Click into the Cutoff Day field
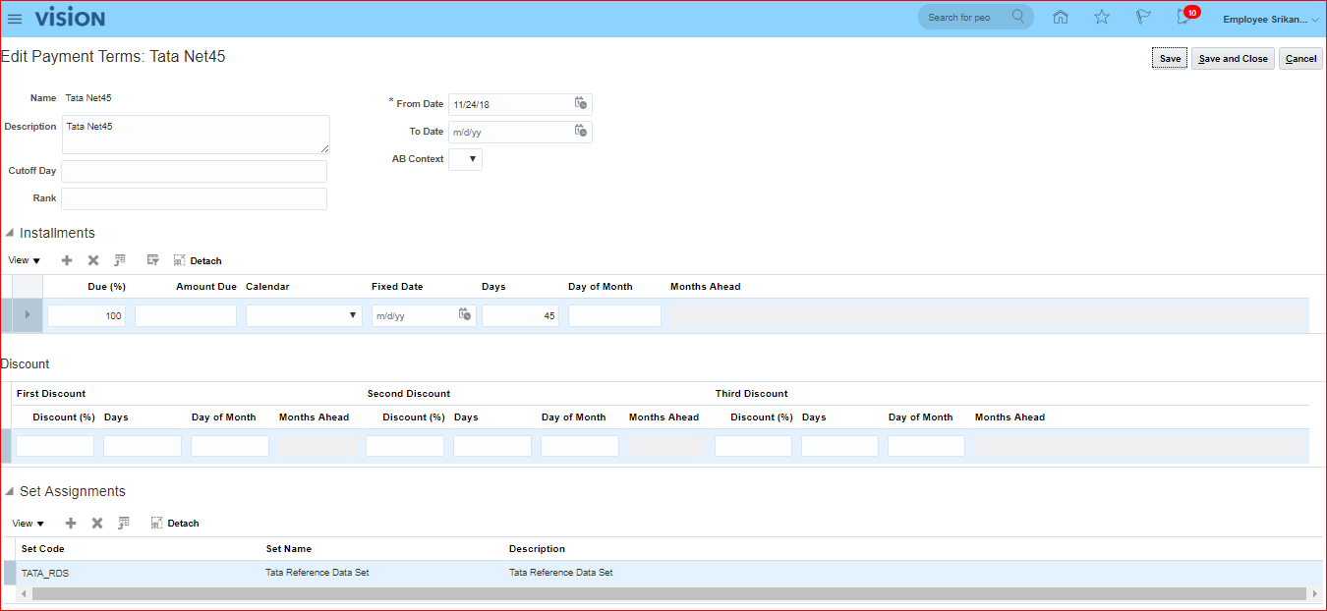The image size is (1327, 611). pos(194,171)
